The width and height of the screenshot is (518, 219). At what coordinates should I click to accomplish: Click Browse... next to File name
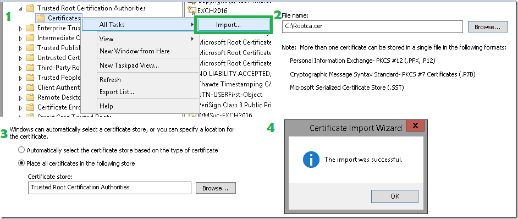[488, 27]
